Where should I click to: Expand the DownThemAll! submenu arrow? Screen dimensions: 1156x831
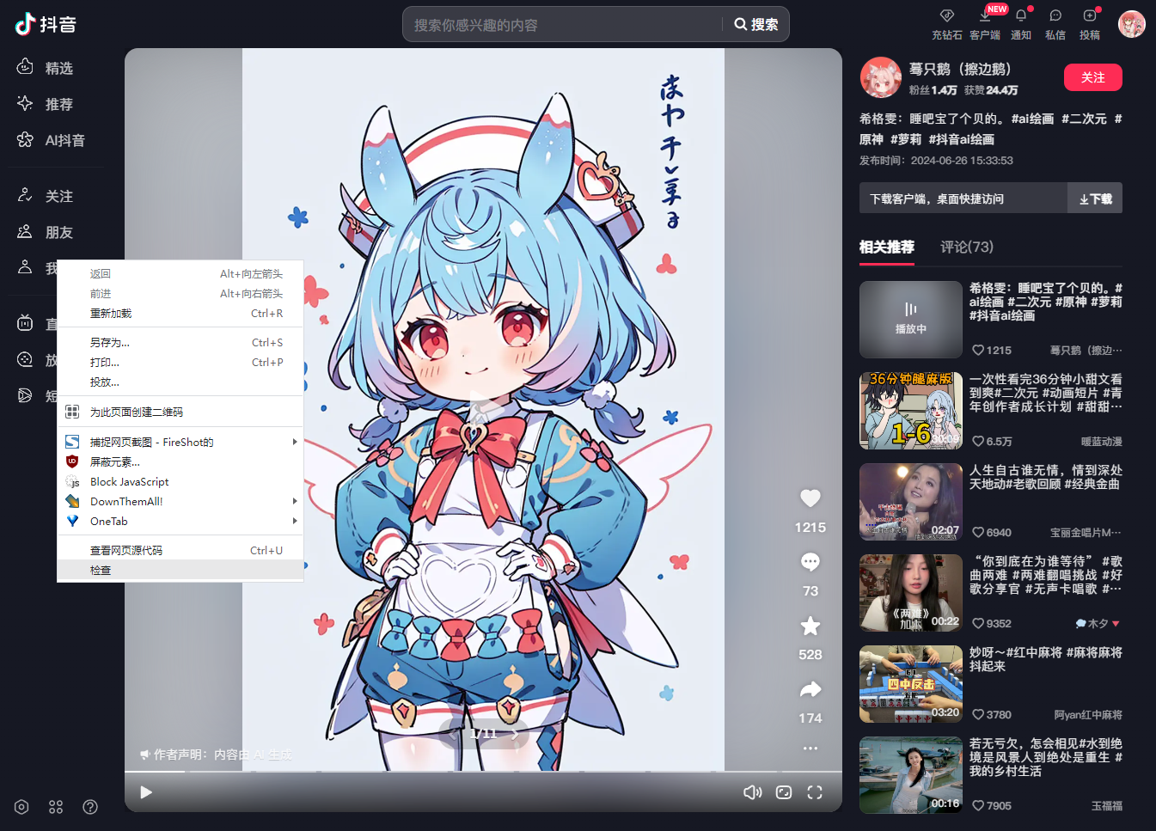coord(295,501)
